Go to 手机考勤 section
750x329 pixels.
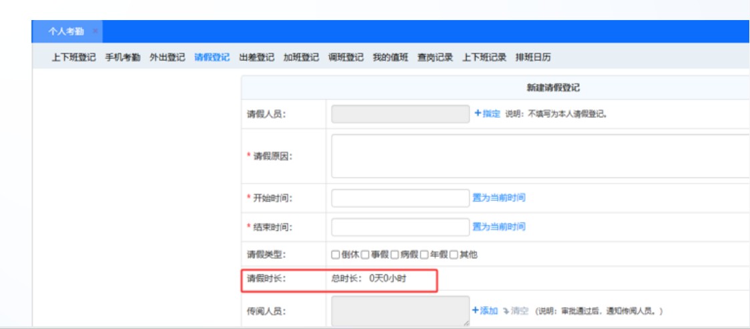tap(123, 57)
